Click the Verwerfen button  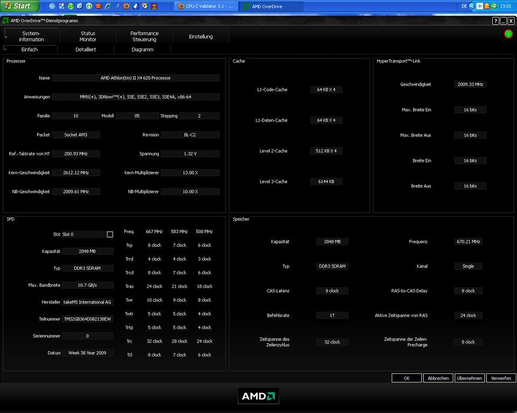501,378
